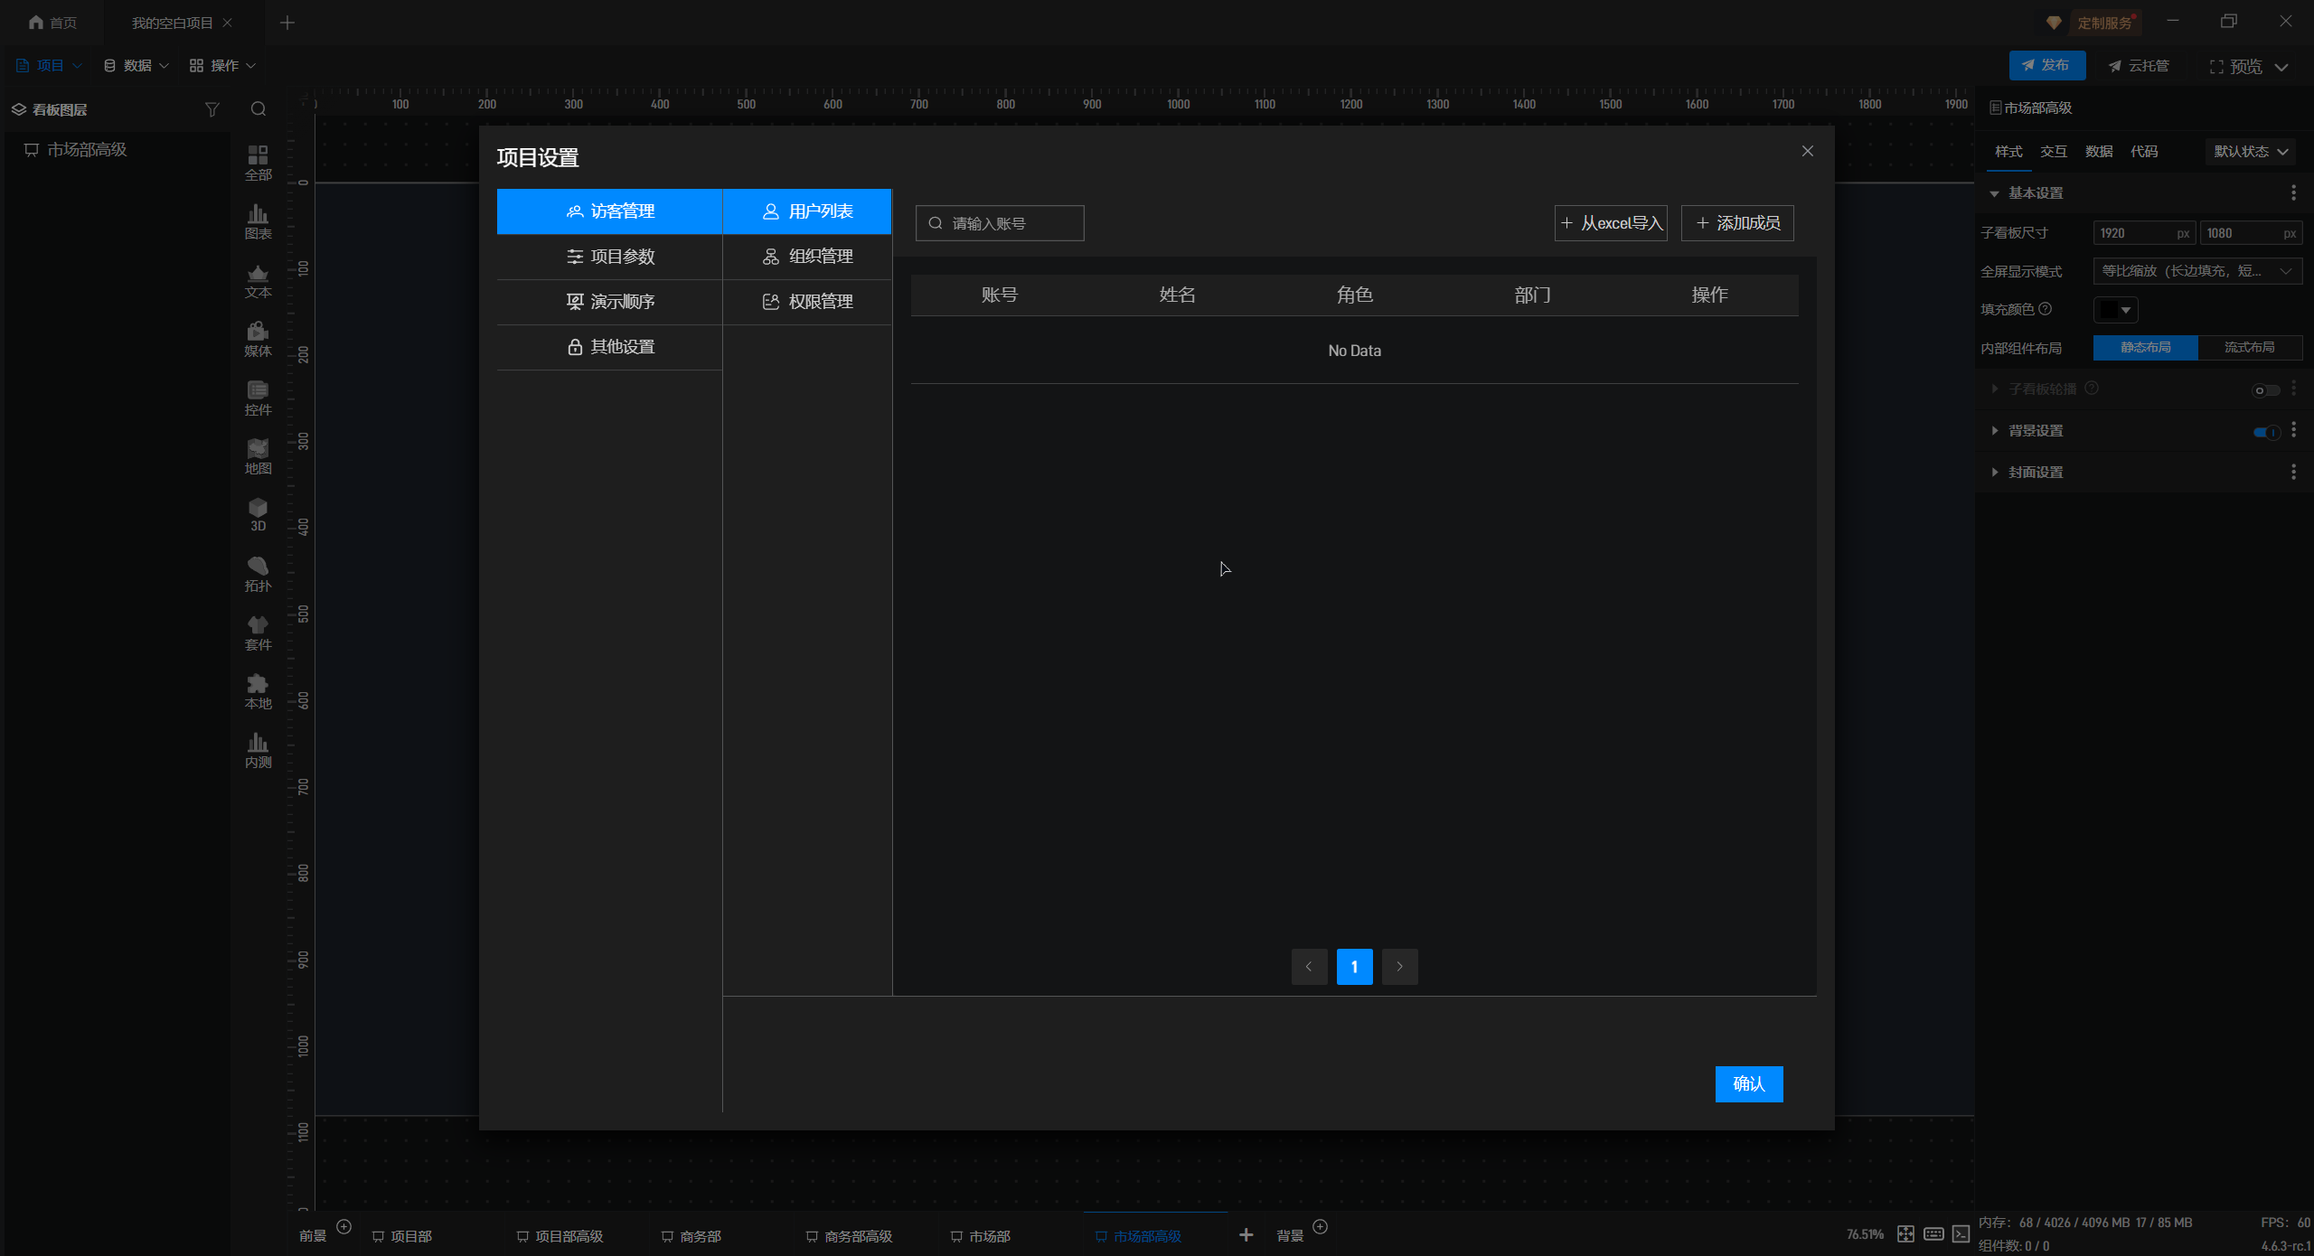Click the 确认 button
Screen dimensions: 2314x1256
(1748, 1083)
